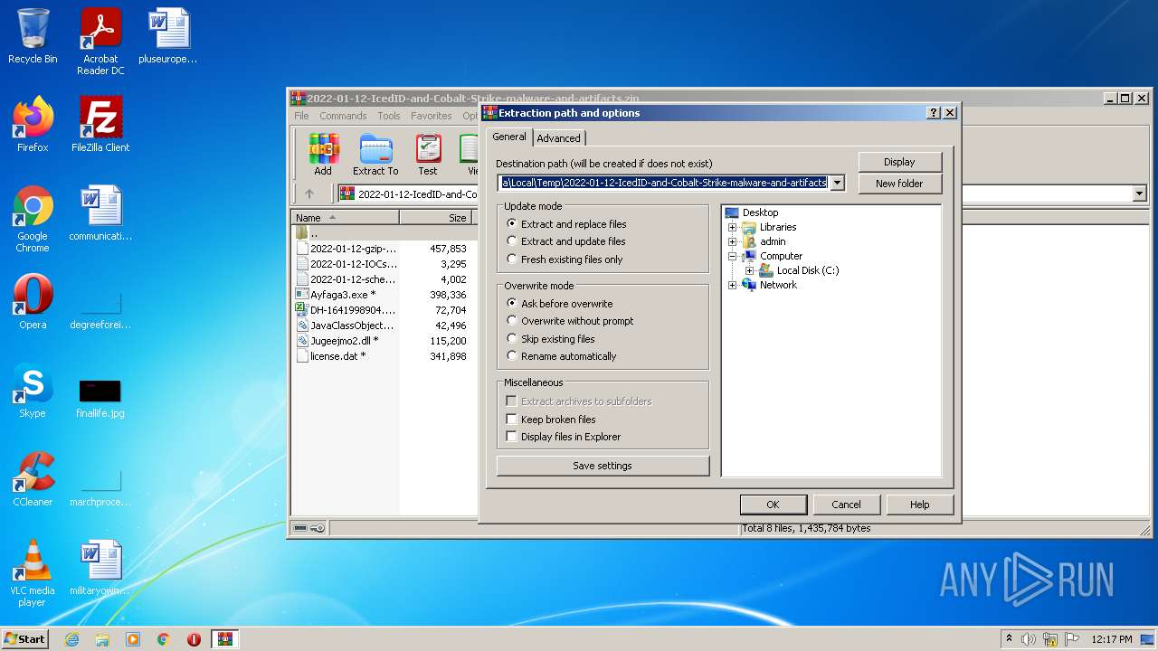
Task: Open the Favorites menu in WinRAR
Action: [x=432, y=116]
